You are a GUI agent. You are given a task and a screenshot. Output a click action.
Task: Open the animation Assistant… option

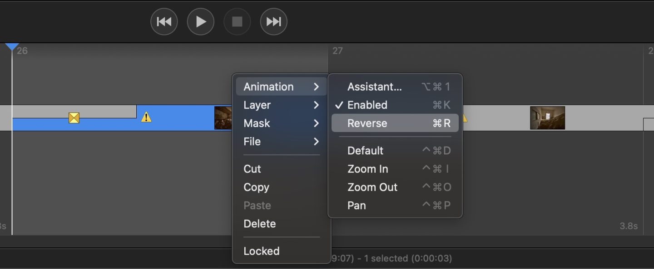(x=374, y=87)
